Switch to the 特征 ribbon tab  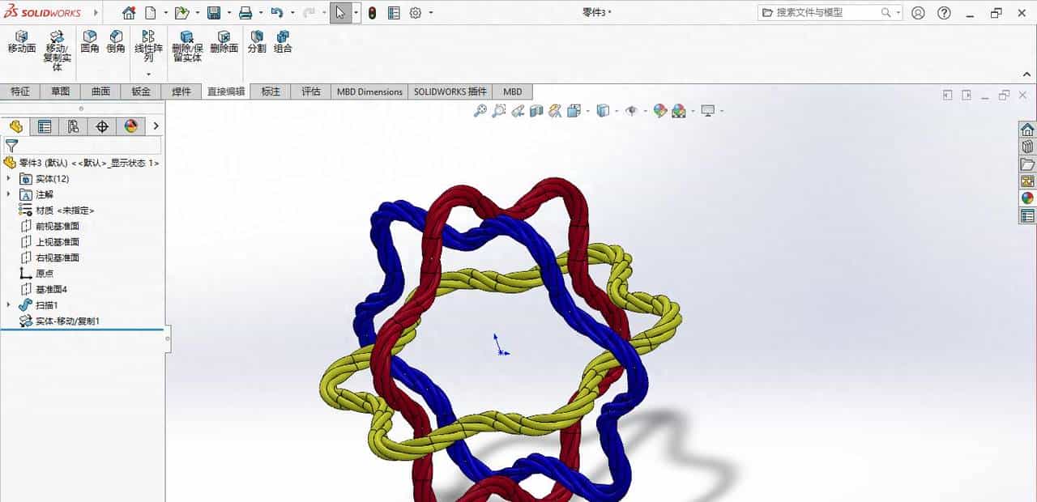pos(20,91)
